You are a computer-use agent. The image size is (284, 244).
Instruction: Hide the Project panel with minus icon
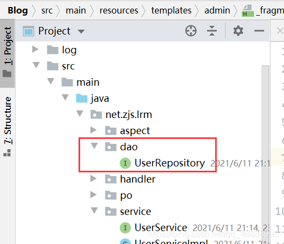[259, 31]
